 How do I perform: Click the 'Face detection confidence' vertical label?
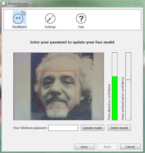tap(109, 102)
